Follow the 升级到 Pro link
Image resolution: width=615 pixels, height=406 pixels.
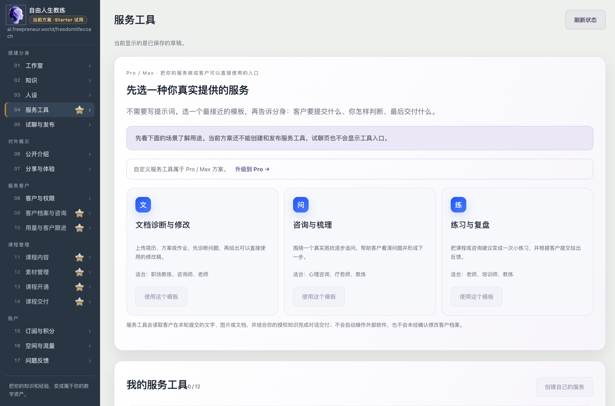pos(252,169)
